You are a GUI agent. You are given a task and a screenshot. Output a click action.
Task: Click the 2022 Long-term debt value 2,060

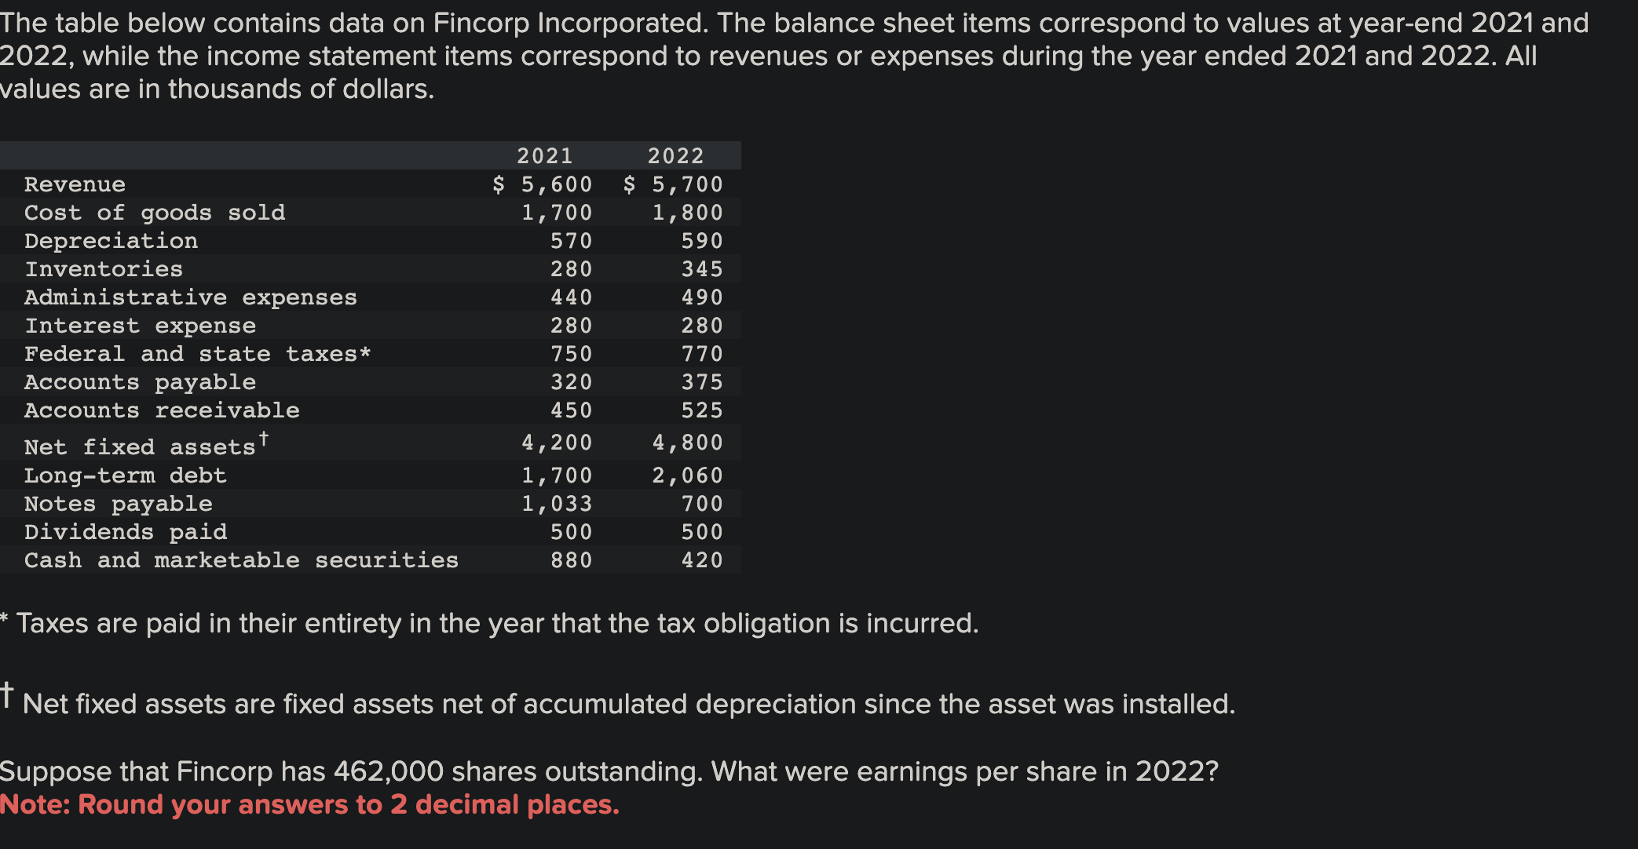[687, 476]
